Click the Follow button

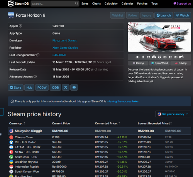[x=133, y=15]
